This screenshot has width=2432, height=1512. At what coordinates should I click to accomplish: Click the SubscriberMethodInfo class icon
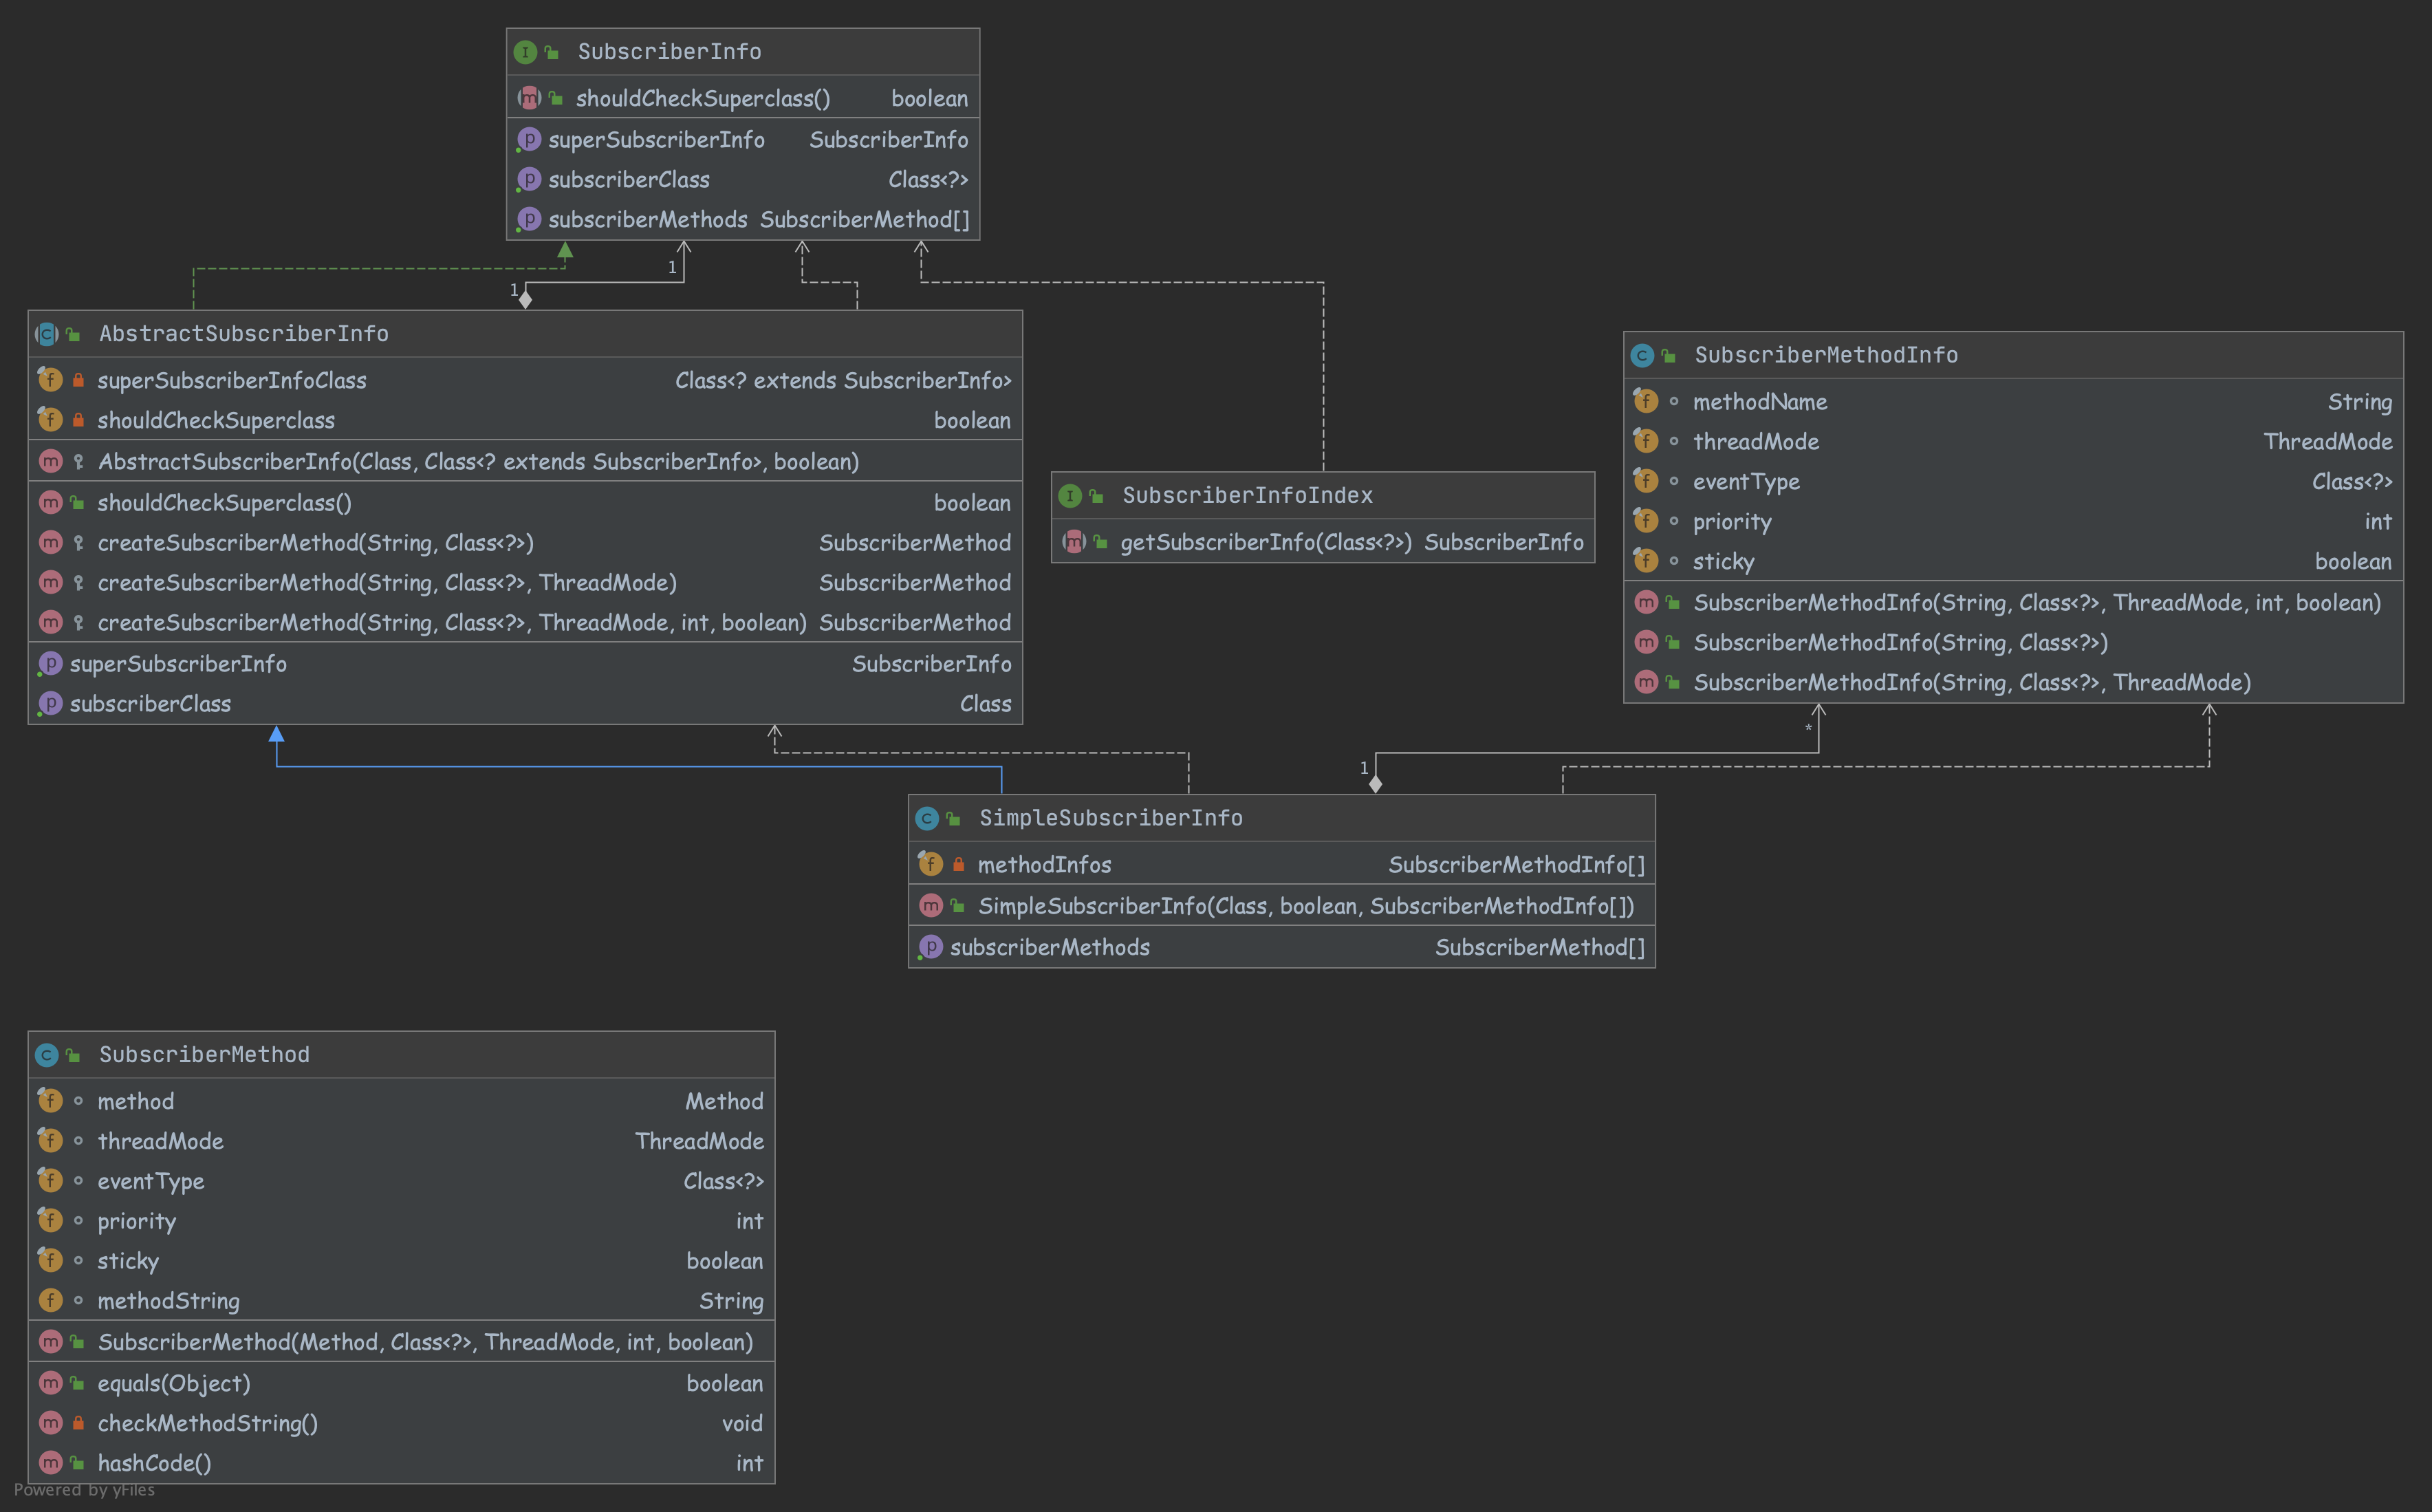1641,356
